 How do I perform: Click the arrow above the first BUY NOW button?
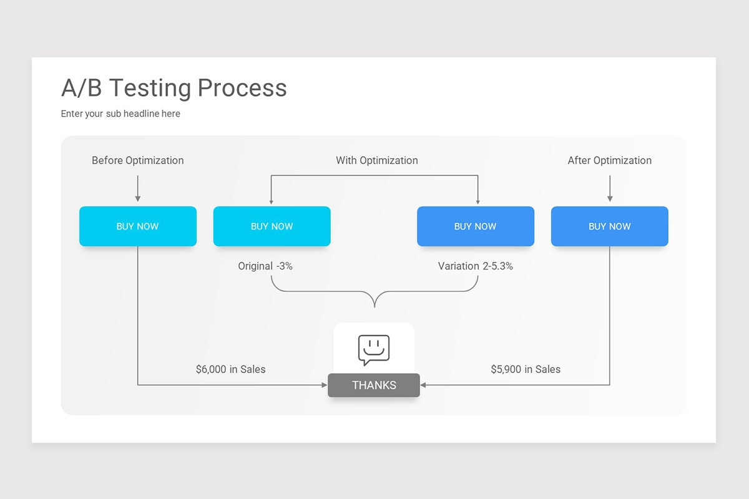coord(138,187)
